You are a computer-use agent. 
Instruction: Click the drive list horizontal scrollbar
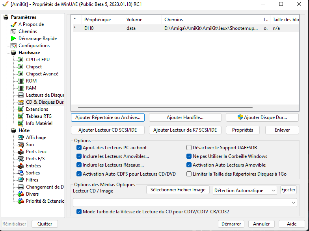[x=165, y=108]
